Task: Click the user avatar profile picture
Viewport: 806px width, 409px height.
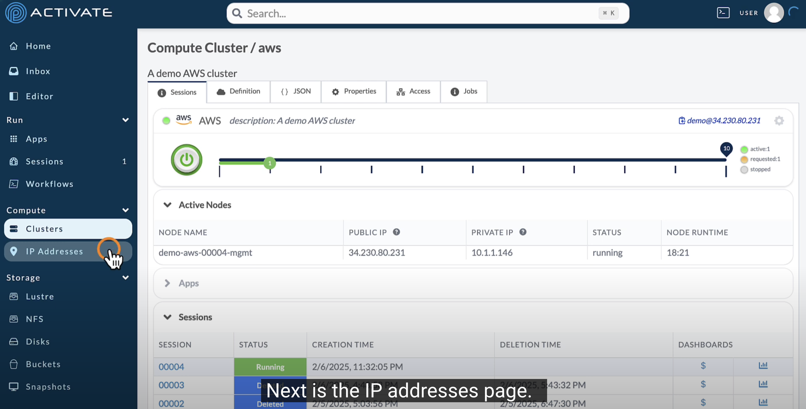Action: 773,13
